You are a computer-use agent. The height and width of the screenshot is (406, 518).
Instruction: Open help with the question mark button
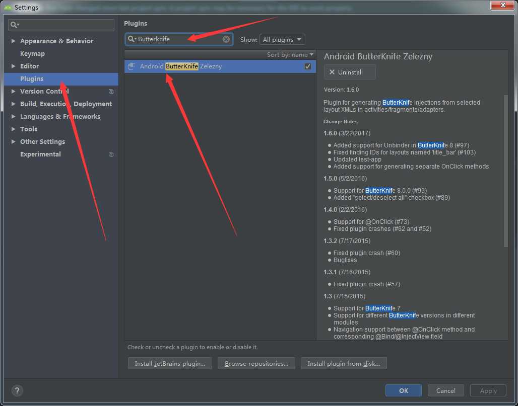pyautogui.click(x=17, y=391)
